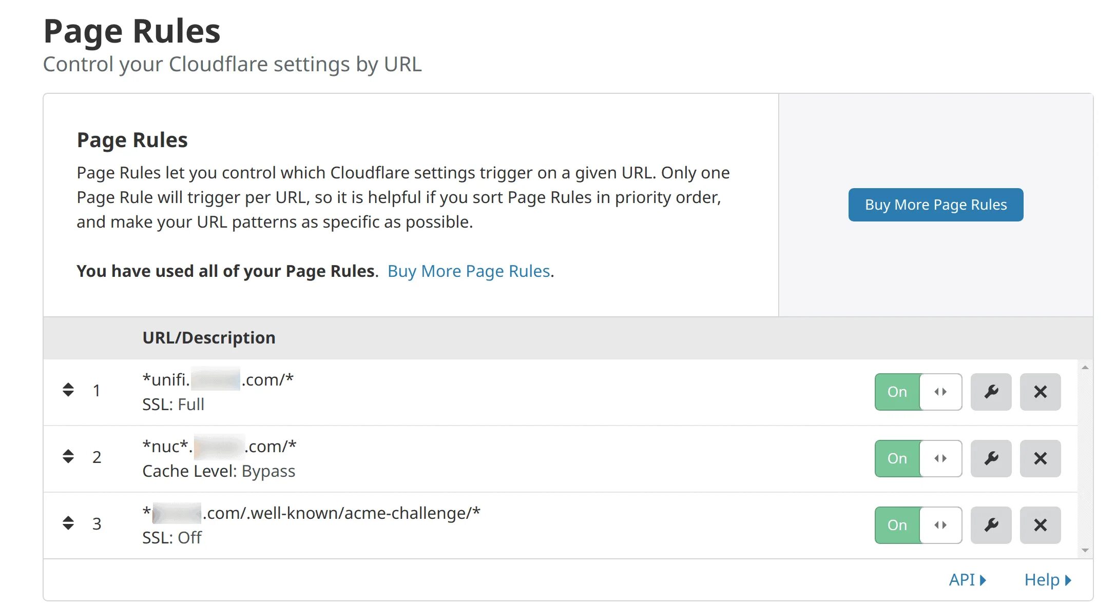This screenshot has width=1116, height=607.
Task: Click the reorder arrows icon for rule 2
Action: tap(68, 457)
